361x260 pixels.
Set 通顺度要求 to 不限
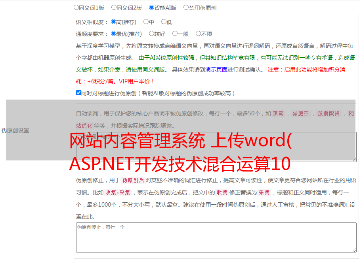[198, 34]
